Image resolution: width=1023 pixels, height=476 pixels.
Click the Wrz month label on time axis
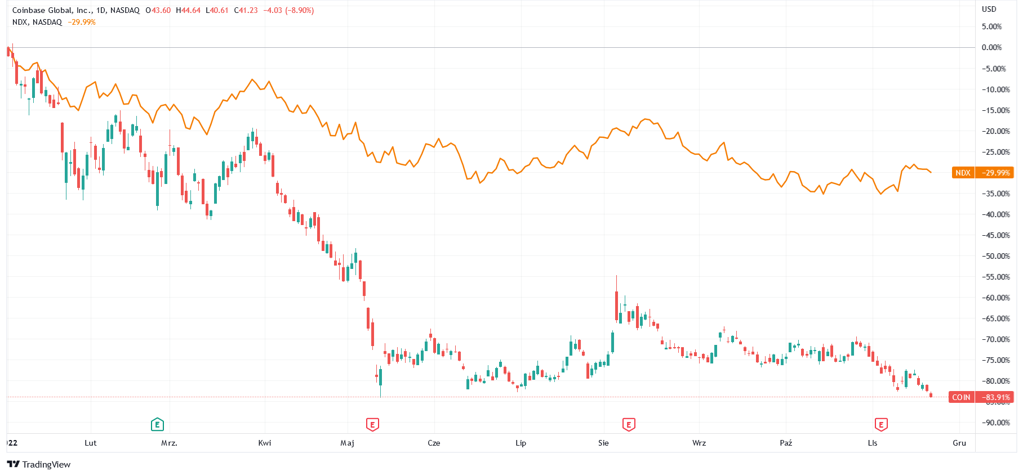tap(699, 443)
